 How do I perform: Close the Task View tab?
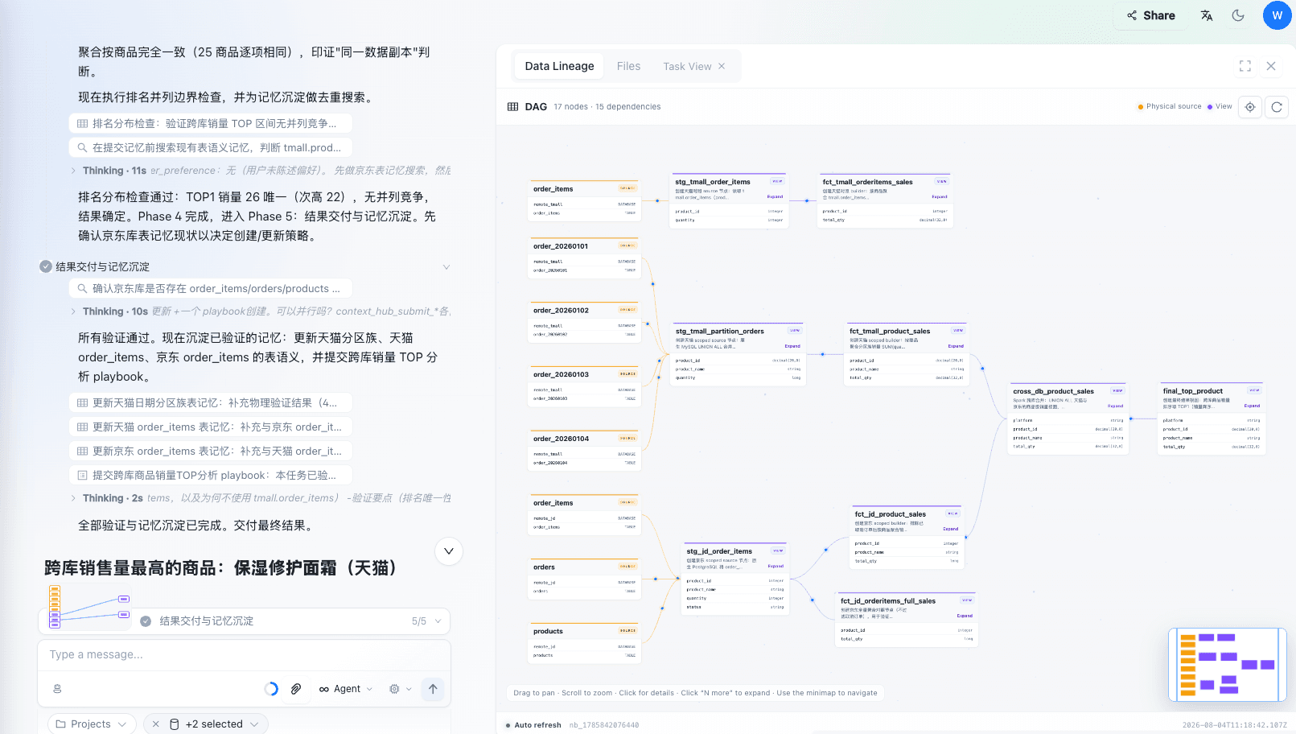(722, 66)
